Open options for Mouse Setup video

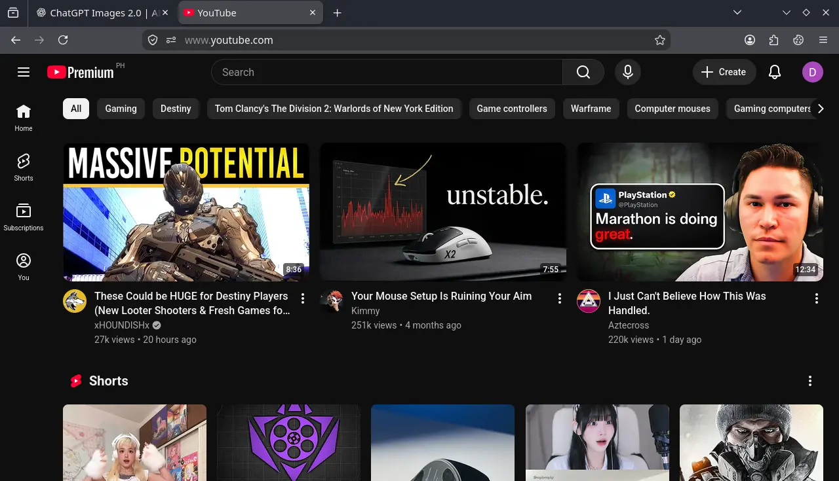560,298
